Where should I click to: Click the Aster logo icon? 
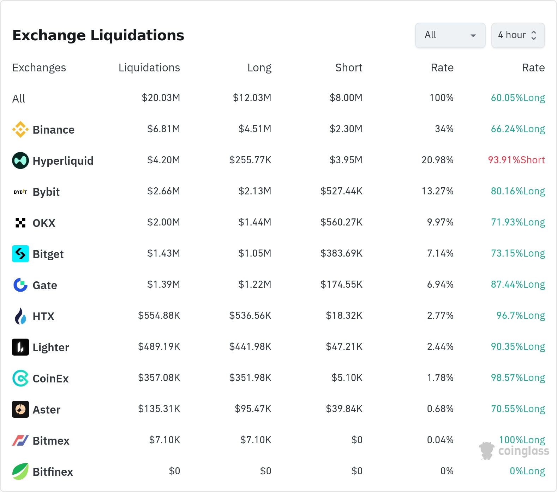[x=20, y=409]
